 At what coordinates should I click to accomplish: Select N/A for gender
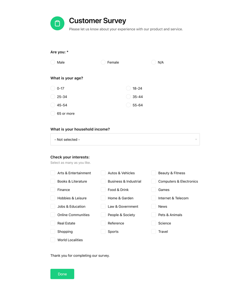[153, 62]
